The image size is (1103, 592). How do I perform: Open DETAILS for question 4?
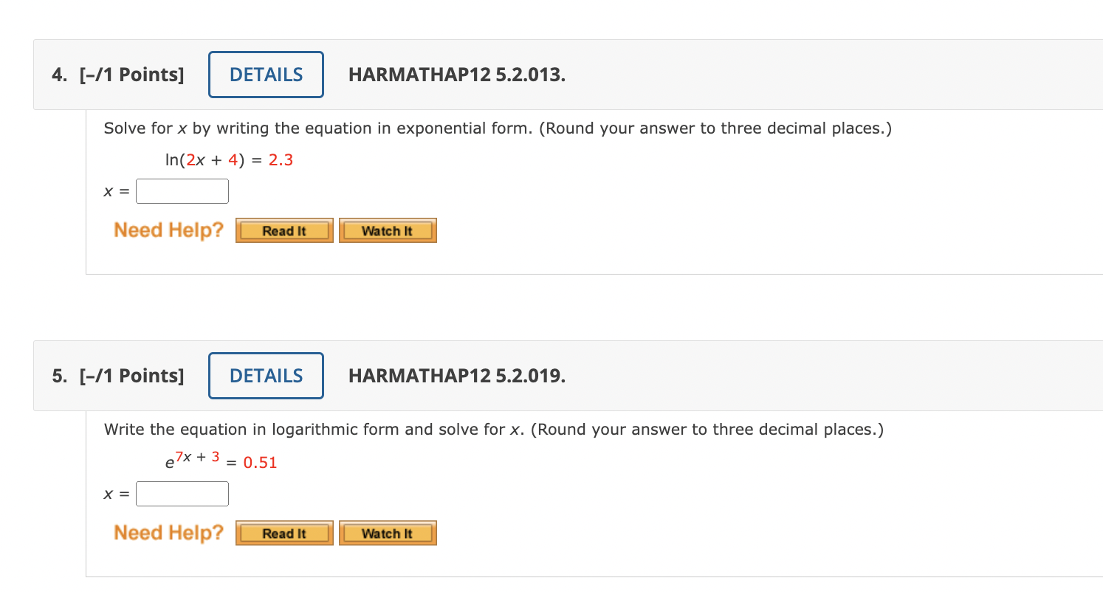click(265, 74)
